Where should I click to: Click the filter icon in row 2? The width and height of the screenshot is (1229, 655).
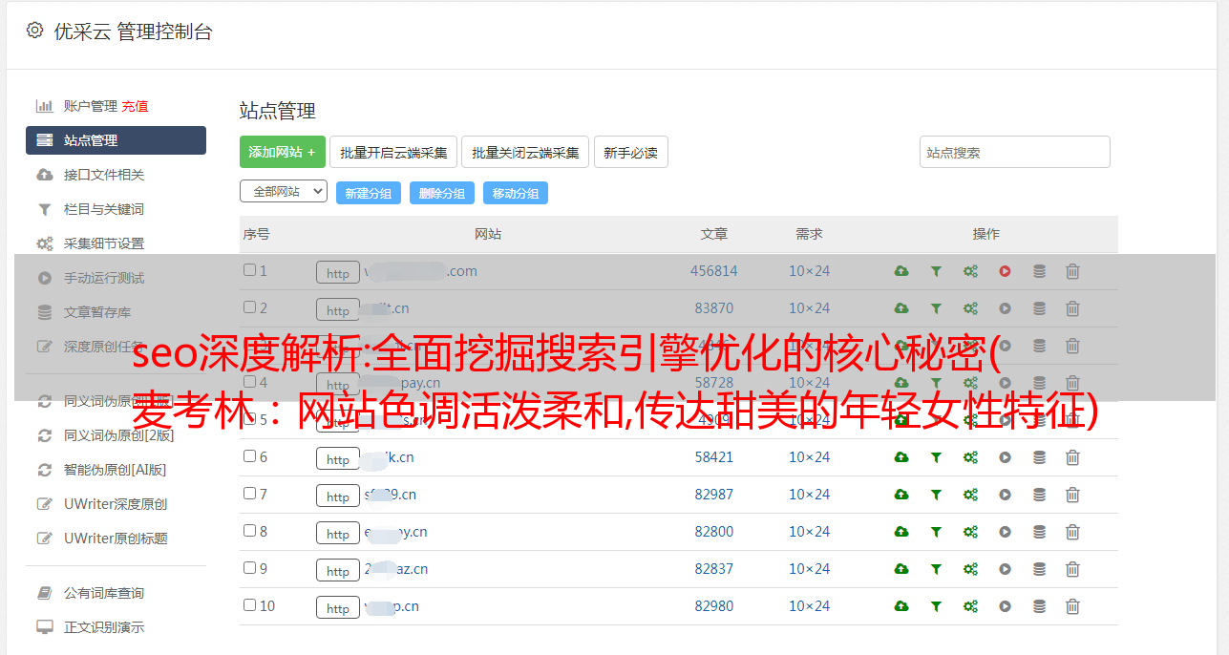(936, 308)
